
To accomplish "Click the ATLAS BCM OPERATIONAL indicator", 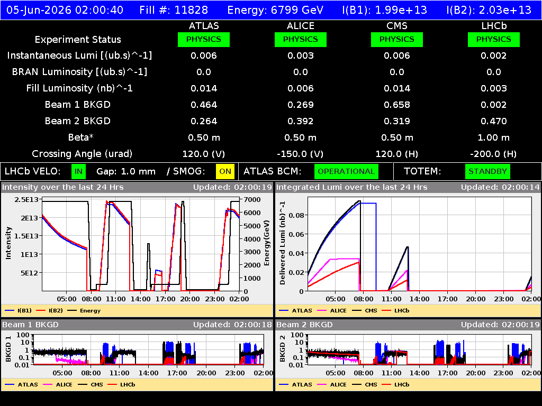I will pos(346,172).
